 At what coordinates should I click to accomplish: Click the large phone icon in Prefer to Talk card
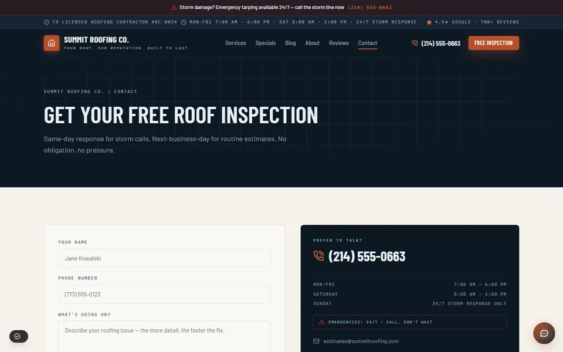coord(318,256)
